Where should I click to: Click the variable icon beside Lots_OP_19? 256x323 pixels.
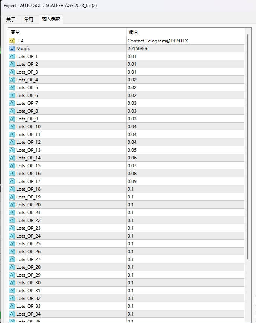click(12, 197)
